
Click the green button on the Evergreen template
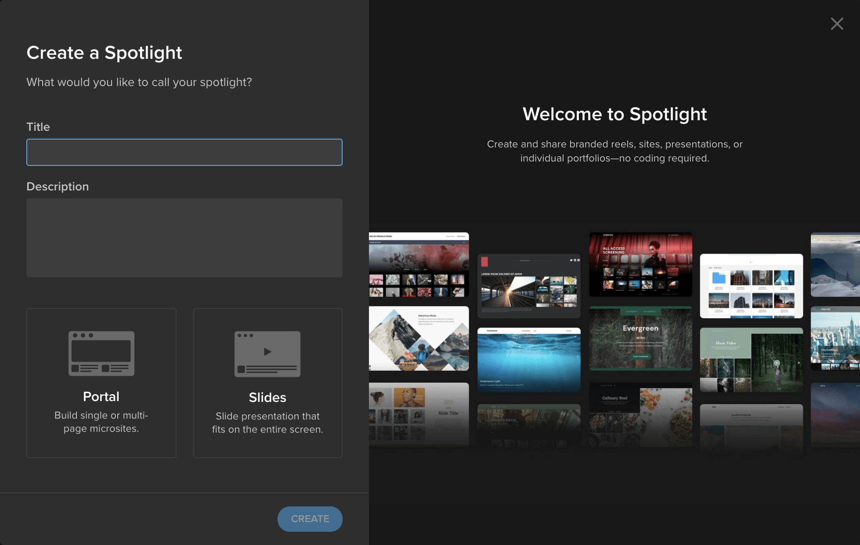tap(640, 356)
